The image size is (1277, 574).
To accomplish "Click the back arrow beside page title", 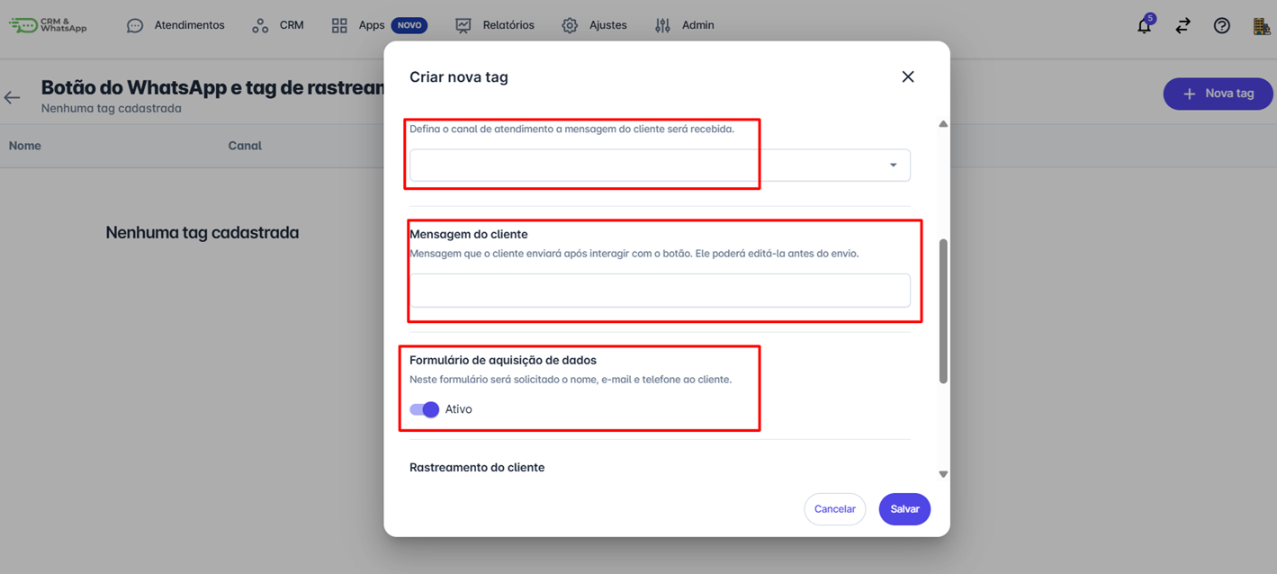I will click(x=13, y=98).
